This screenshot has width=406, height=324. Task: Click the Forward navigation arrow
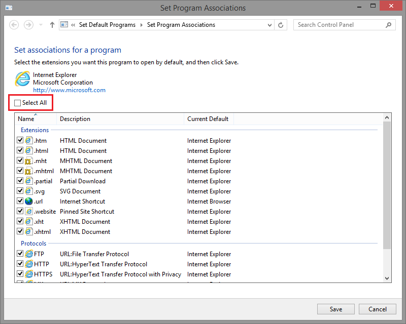click(x=28, y=25)
